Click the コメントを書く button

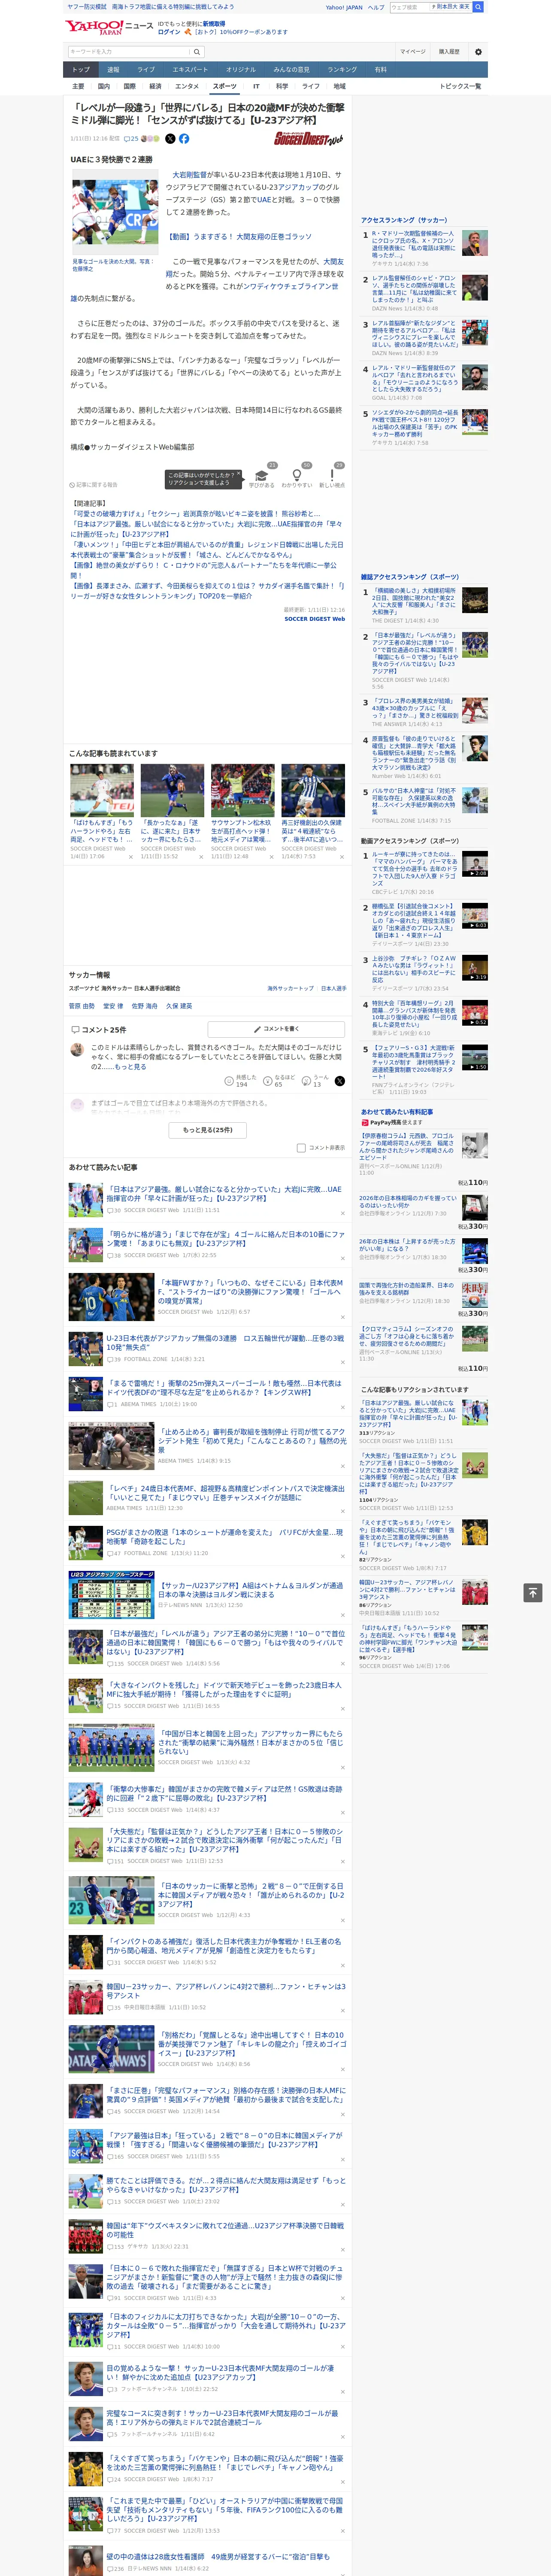coord(276,1029)
